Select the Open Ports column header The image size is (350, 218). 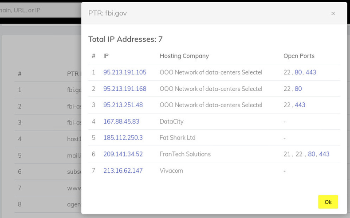[x=299, y=56]
